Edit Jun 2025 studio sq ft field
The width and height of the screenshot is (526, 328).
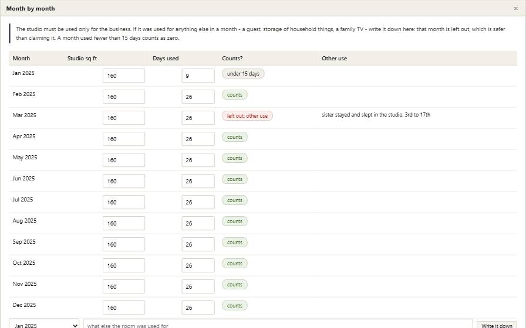[124, 181]
